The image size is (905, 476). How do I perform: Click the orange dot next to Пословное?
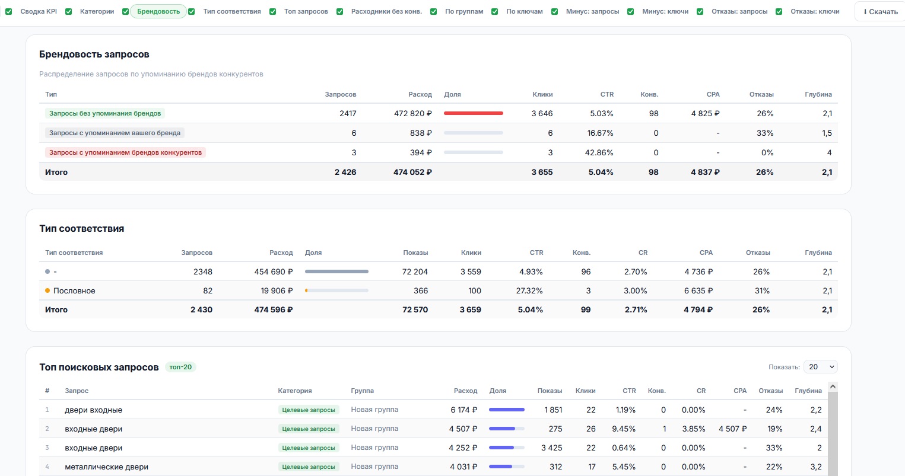point(47,290)
